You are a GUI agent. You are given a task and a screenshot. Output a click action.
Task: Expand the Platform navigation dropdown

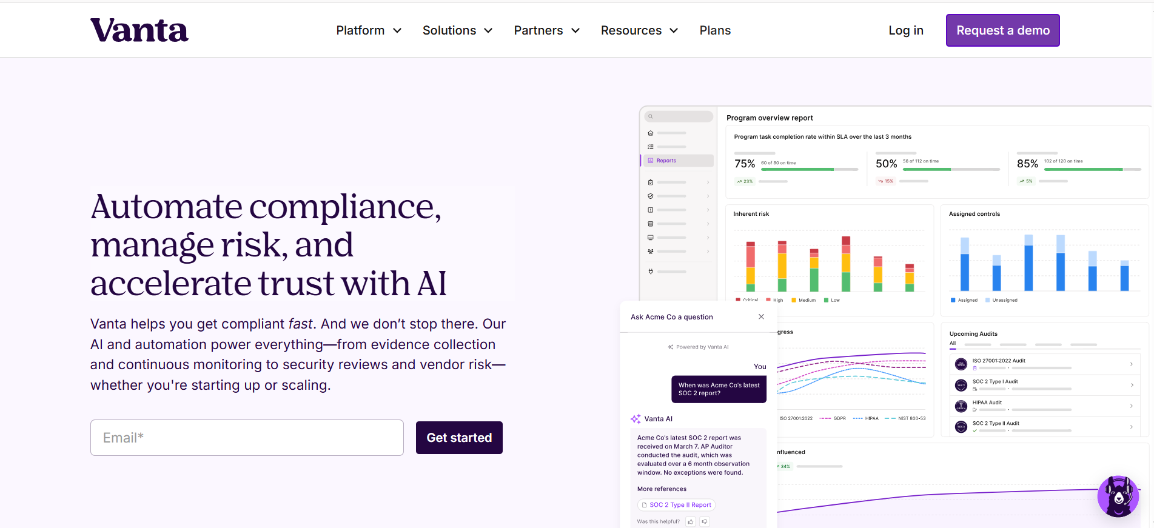coord(368,30)
